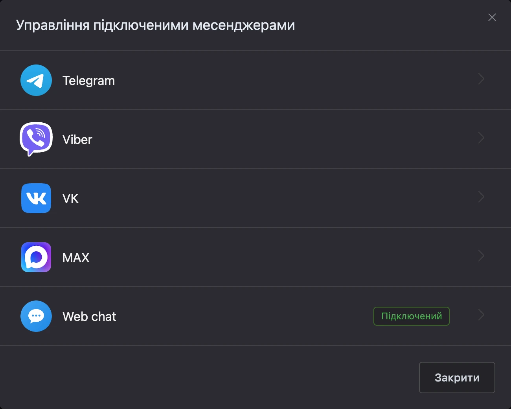Expand MAX row chevron arrow
The image size is (511, 409).
click(x=481, y=256)
